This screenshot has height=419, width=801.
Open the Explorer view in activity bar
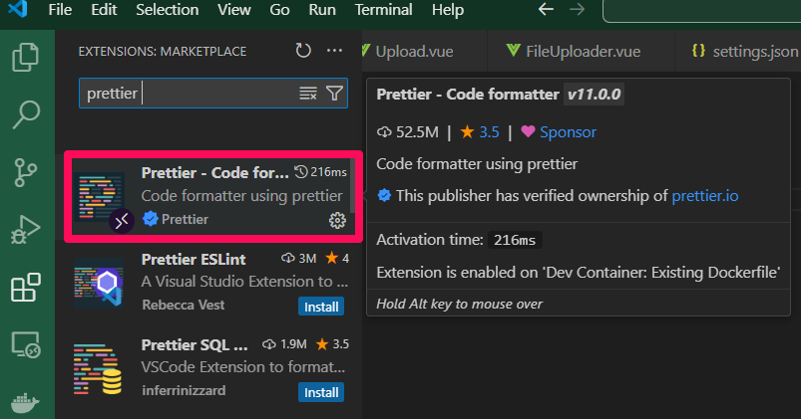[26, 57]
